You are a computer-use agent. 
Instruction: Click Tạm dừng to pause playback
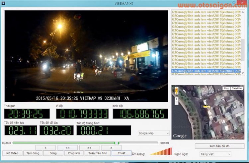click(33, 153)
